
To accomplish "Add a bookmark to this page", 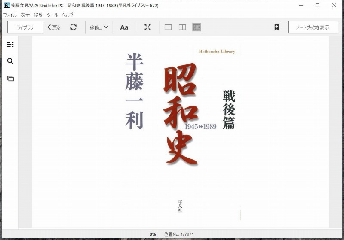I will point(277,27).
